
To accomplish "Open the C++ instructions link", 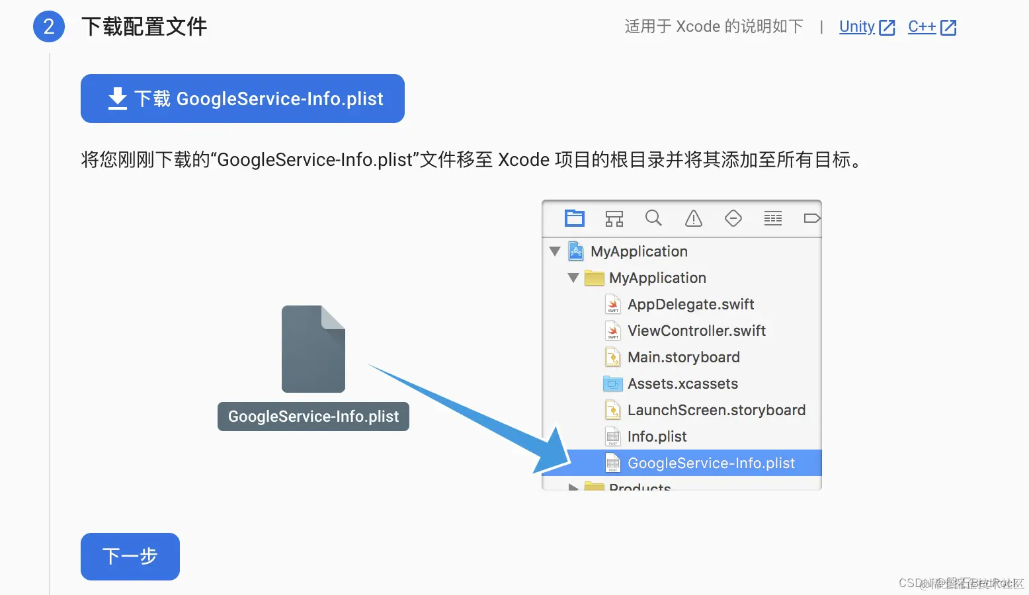I will (922, 26).
